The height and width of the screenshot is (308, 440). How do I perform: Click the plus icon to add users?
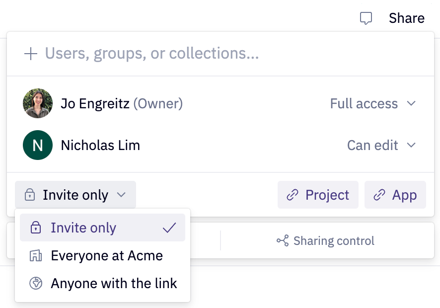[x=31, y=53]
